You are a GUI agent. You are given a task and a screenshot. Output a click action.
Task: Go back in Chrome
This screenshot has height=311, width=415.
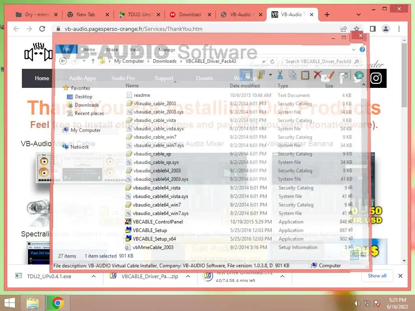point(16,29)
